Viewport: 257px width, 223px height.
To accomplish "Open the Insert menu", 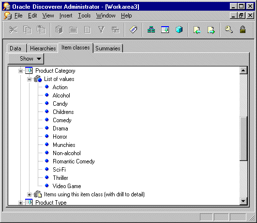I will pos(66,16).
